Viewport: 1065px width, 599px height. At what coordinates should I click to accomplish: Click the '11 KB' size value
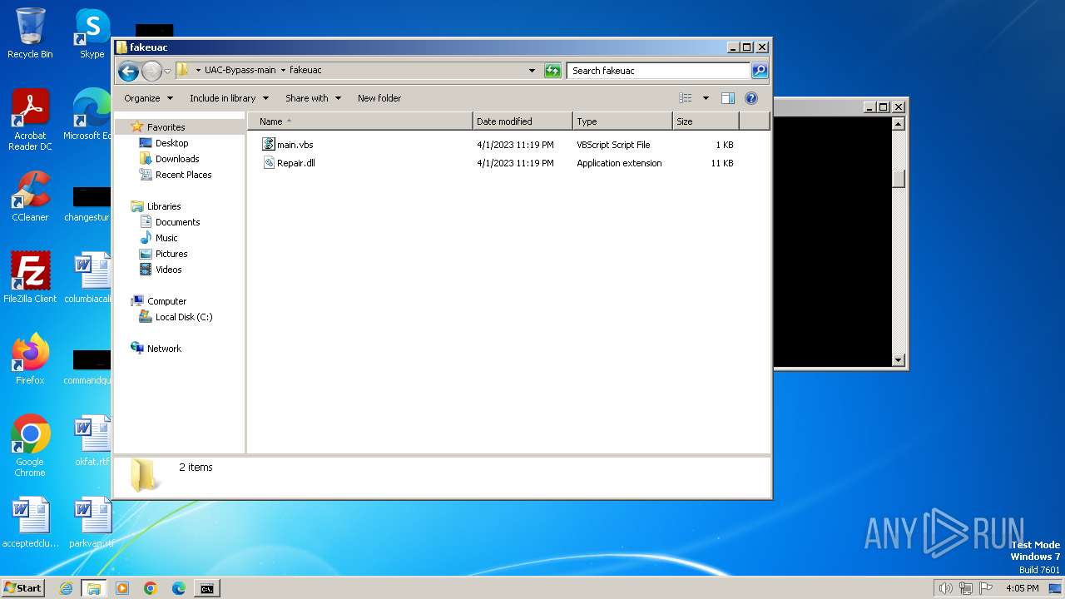pyautogui.click(x=722, y=163)
